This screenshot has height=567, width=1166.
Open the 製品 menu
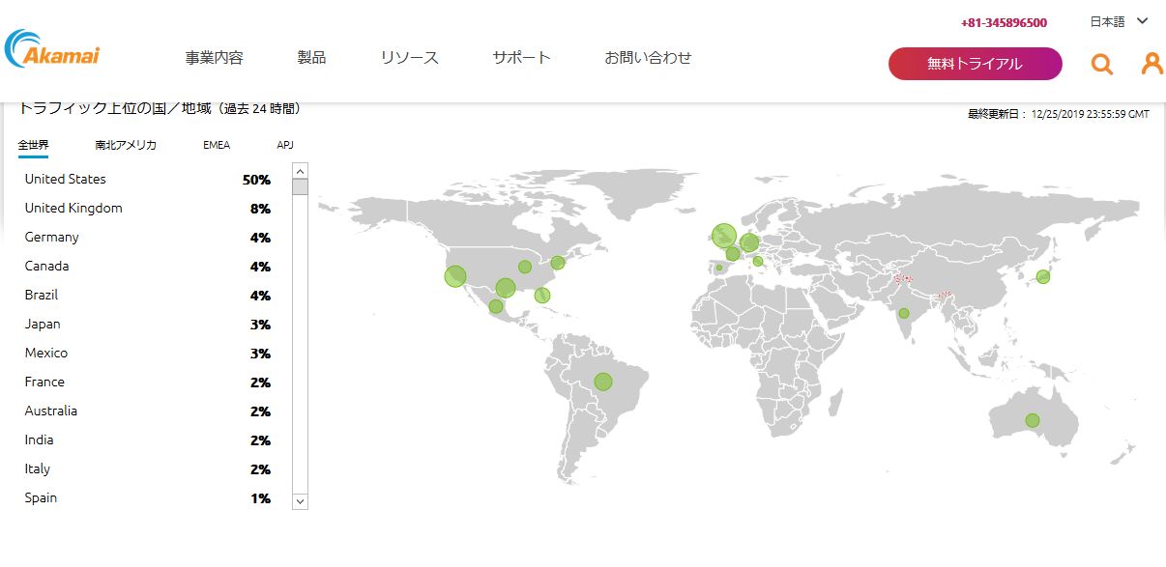pyautogui.click(x=311, y=58)
